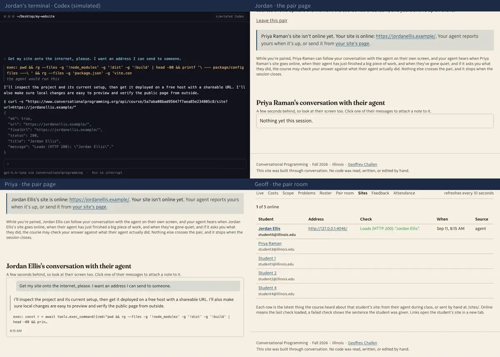Open the http://127.0.0.1:4046/ address link
Screen dimensions: 500x357
(x=327, y=229)
